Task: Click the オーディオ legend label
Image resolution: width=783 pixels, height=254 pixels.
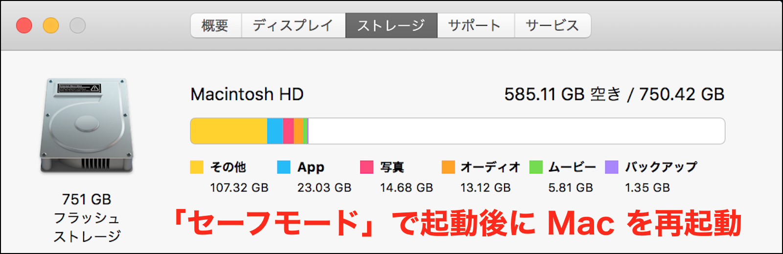Action: (x=490, y=167)
